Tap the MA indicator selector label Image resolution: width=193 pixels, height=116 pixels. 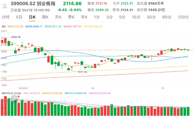click(x=4, y=27)
